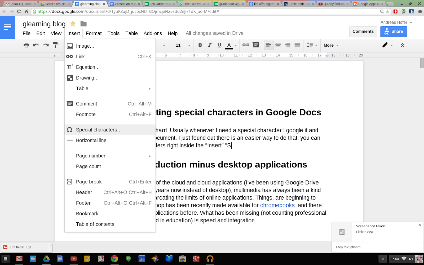
Task: Select Drawing... in Insert menu
Action: tap(110, 78)
